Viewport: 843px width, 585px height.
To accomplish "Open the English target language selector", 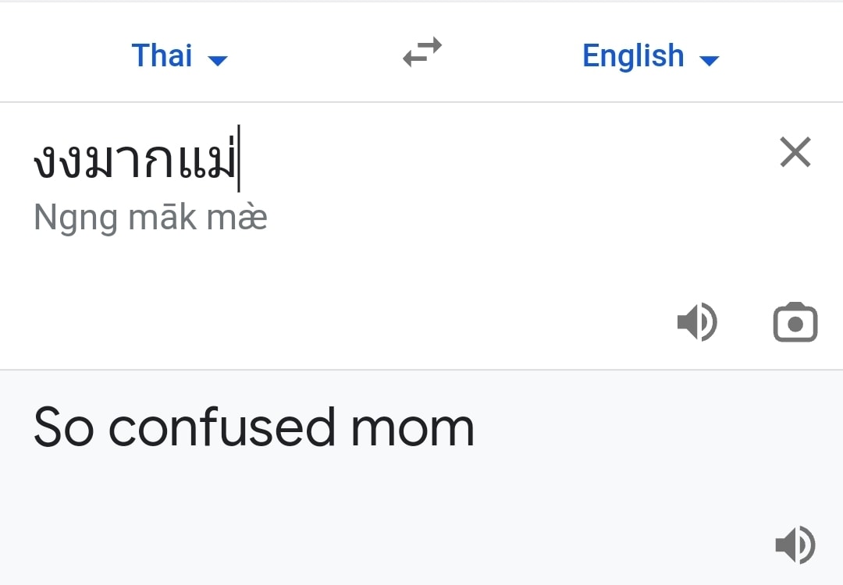I will click(x=652, y=55).
